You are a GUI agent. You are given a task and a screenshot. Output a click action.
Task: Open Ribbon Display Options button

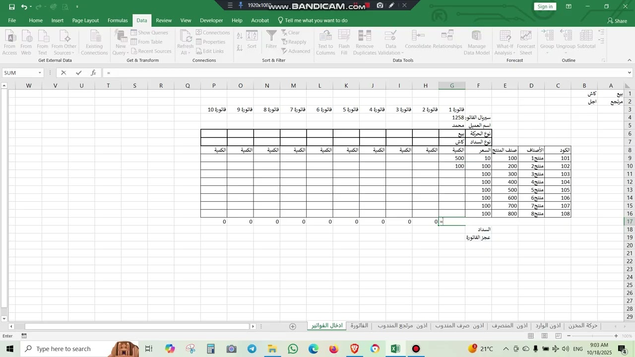tap(569, 6)
